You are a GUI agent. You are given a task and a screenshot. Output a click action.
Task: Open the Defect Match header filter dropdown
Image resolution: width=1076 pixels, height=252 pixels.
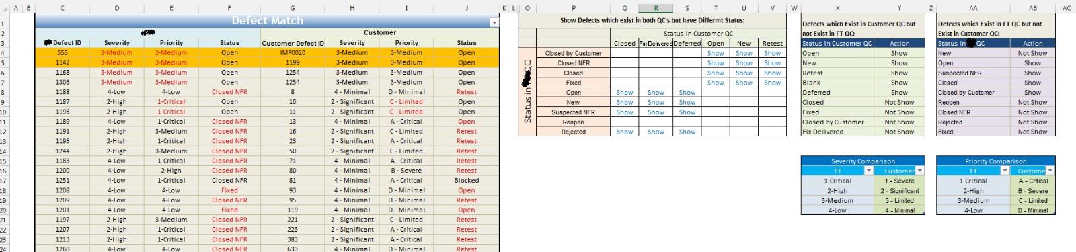click(495, 22)
